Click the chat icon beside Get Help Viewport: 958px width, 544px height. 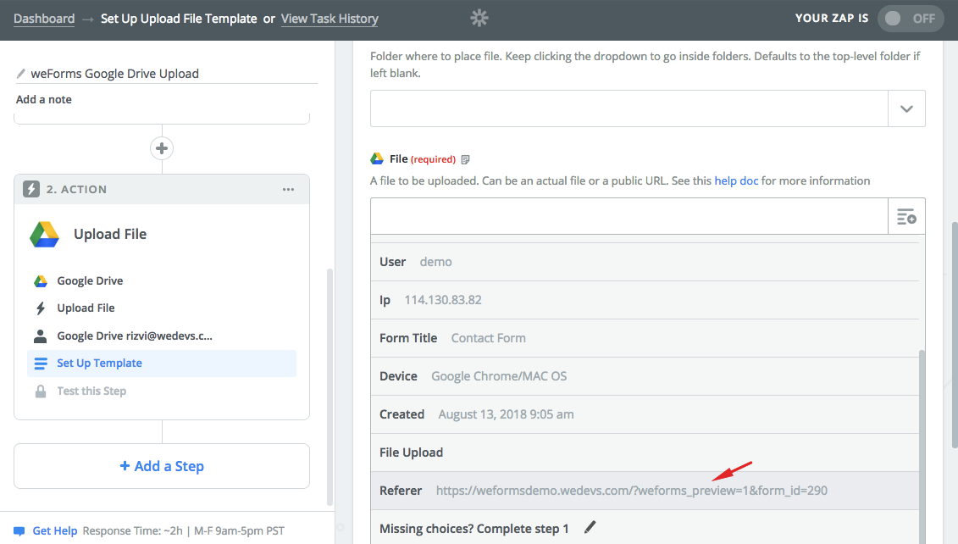[19, 531]
